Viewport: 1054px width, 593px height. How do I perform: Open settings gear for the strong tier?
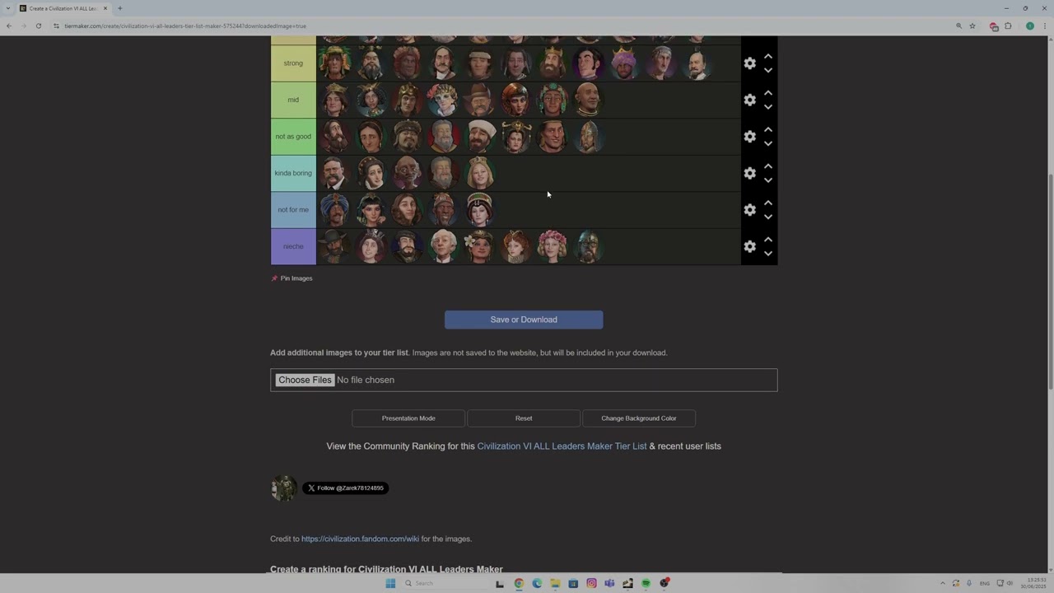click(749, 63)
